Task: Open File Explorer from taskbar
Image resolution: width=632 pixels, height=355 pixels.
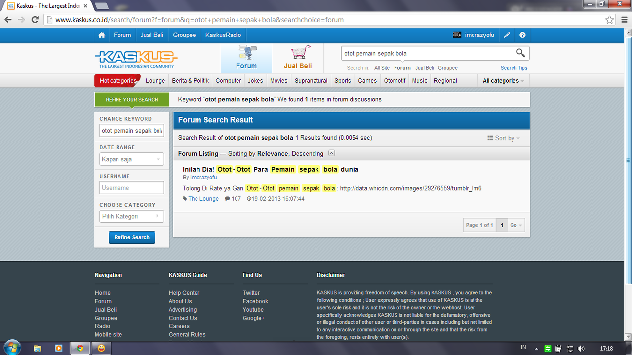Action: (x=38, y=348)
